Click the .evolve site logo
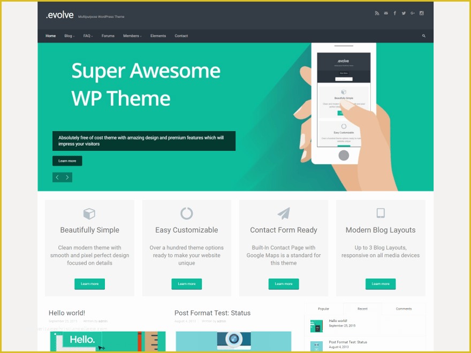The image size is (471, 353). (x=60, y=15)
